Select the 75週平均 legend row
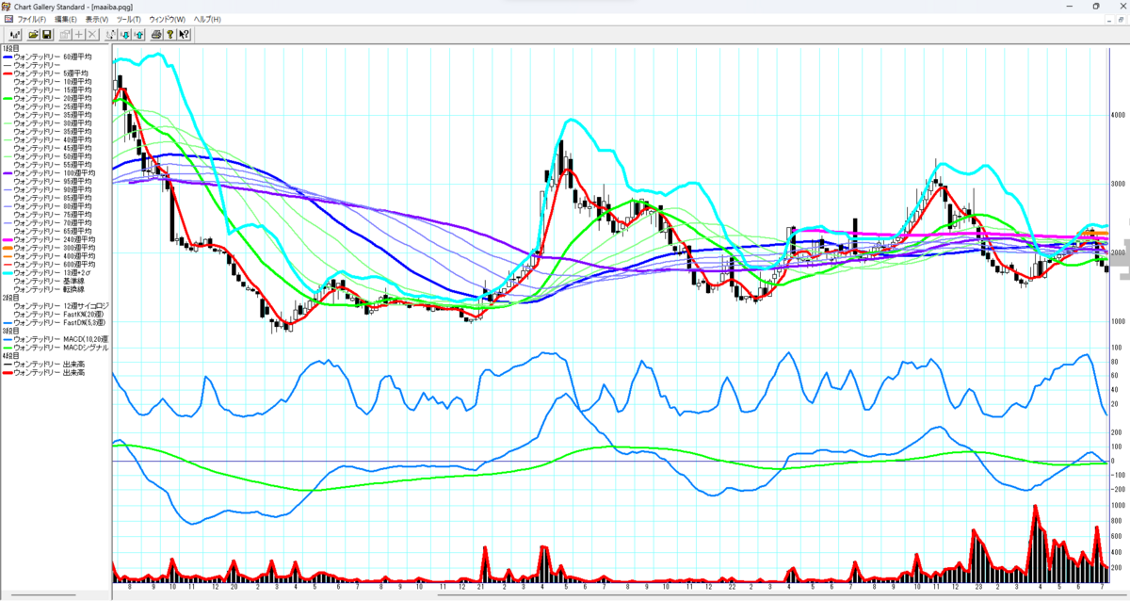This screenshot has width=1130, height=601. click(x=54, y=215)
